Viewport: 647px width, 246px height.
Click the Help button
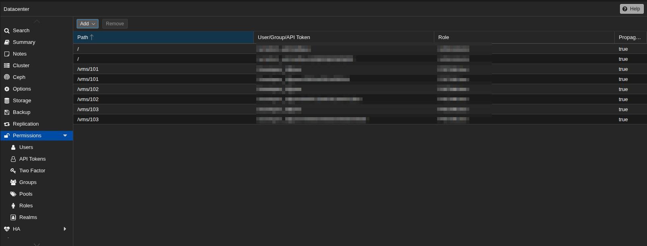click(631, 9)
